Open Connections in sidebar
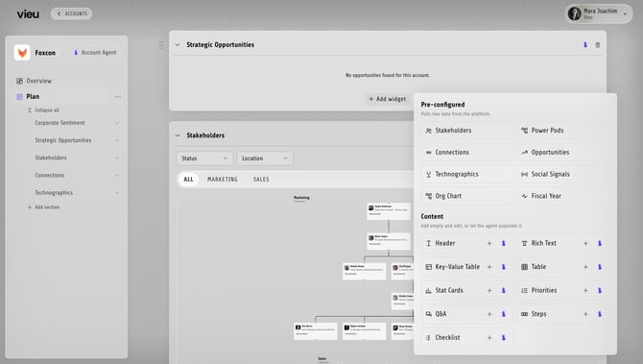Screen dimensions: 643x364 coord(50,175)
